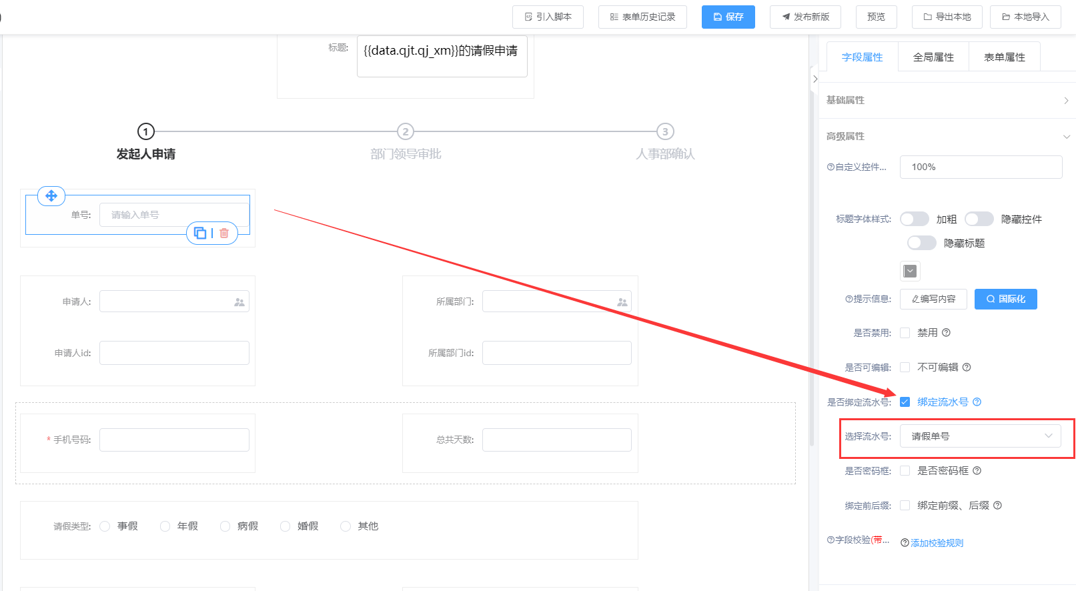
Task: Check the 是否密码框 checkbox
Action: [x=905, y=471]
